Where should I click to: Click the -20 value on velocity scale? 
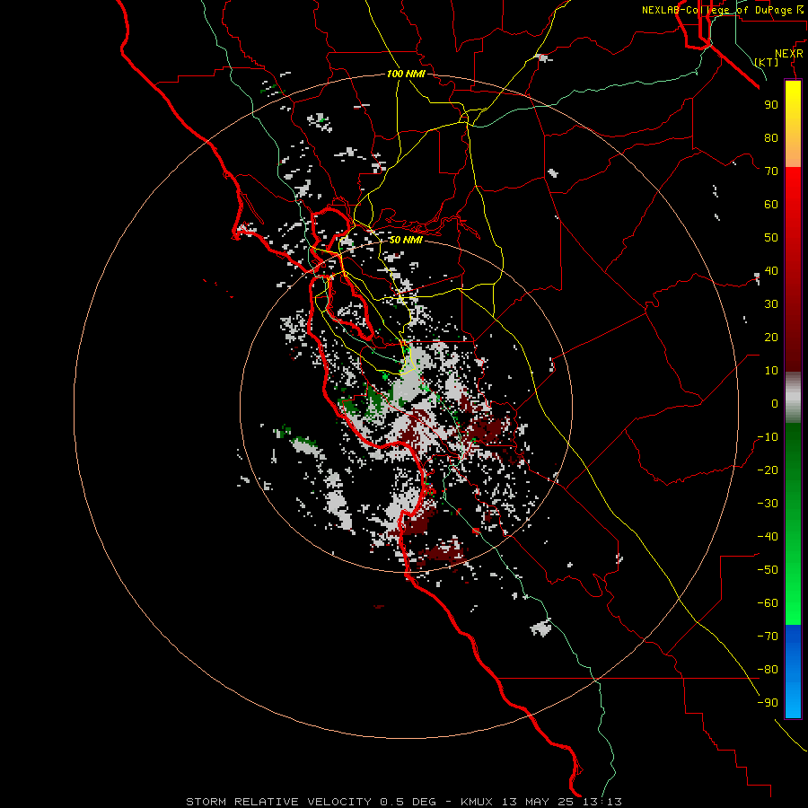(x=768, y=470)
